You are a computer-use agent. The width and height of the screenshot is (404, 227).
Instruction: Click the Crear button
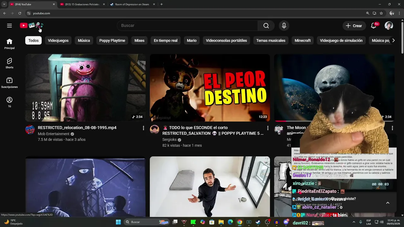(354, 26)
